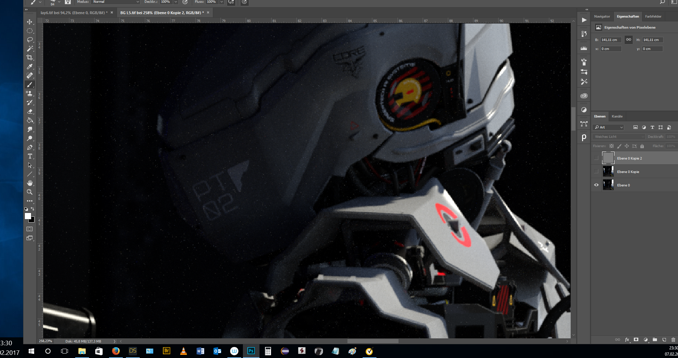Select the Eraser tool
Screen dimensions: 678x358
pyautogui.click(x=30, y=112)
